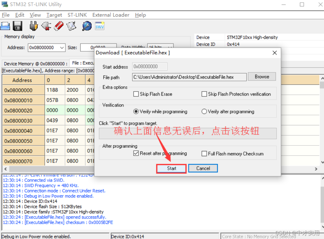Open the ST-LINK menu
The image size is (324, 239).
(77, 15)
